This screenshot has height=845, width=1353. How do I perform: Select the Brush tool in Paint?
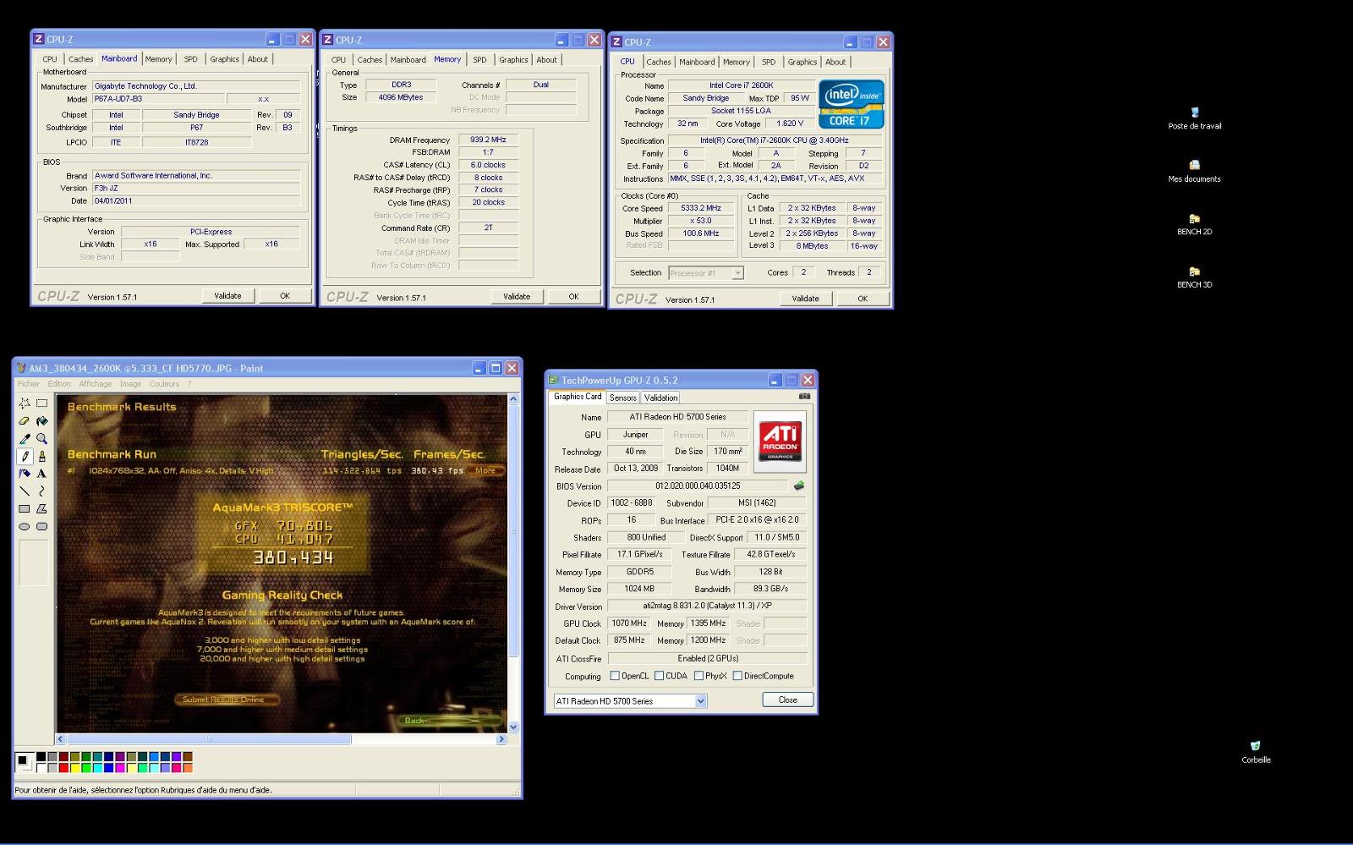coord(41,456)
